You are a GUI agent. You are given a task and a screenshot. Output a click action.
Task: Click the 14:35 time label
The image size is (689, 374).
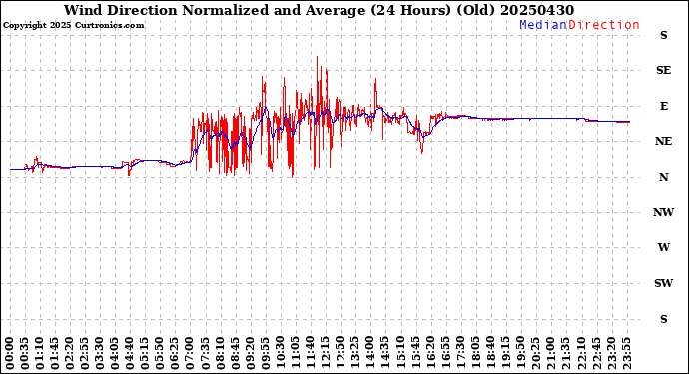click(384, 353)
